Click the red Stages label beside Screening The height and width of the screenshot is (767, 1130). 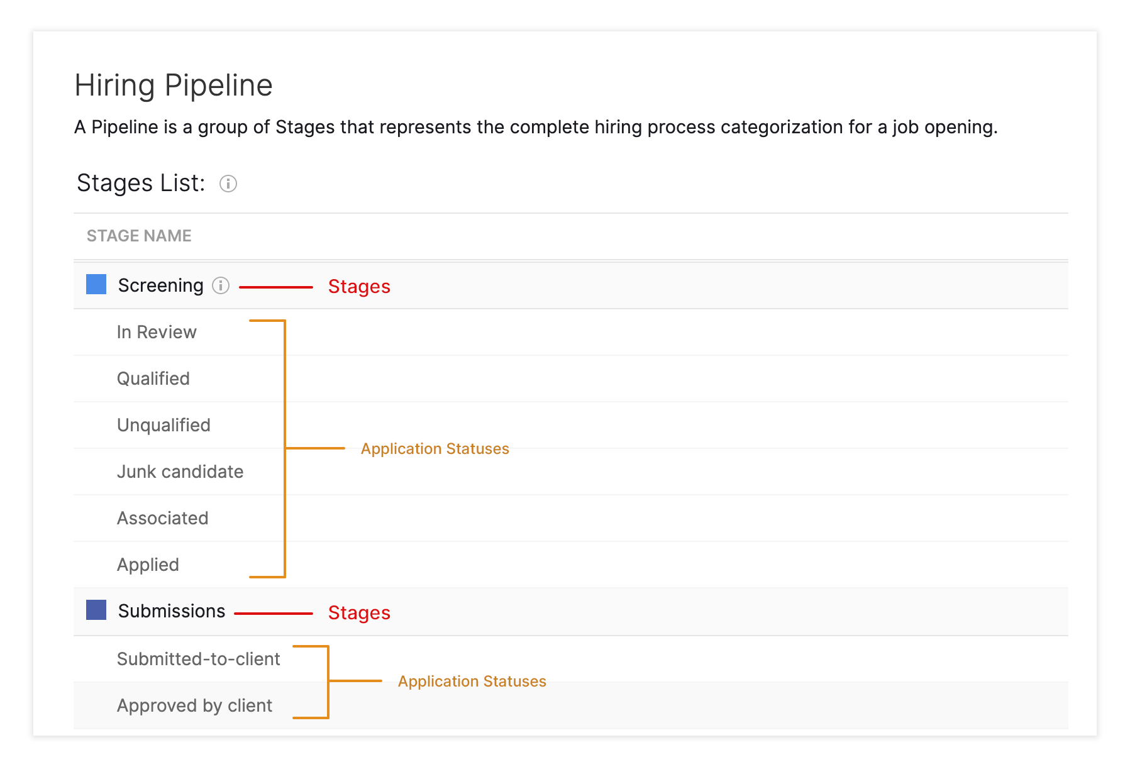click(359, 287)
